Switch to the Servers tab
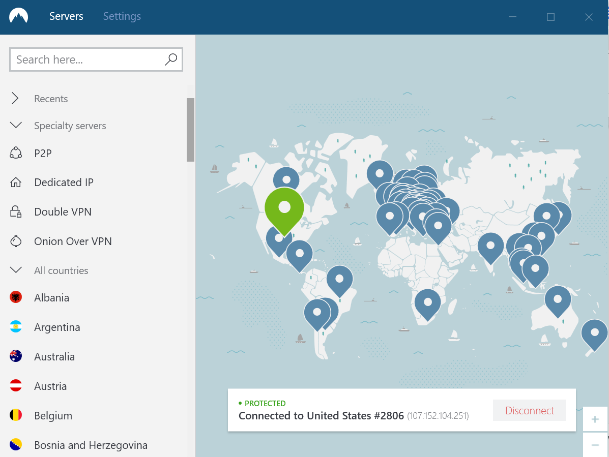 [66, 16]
